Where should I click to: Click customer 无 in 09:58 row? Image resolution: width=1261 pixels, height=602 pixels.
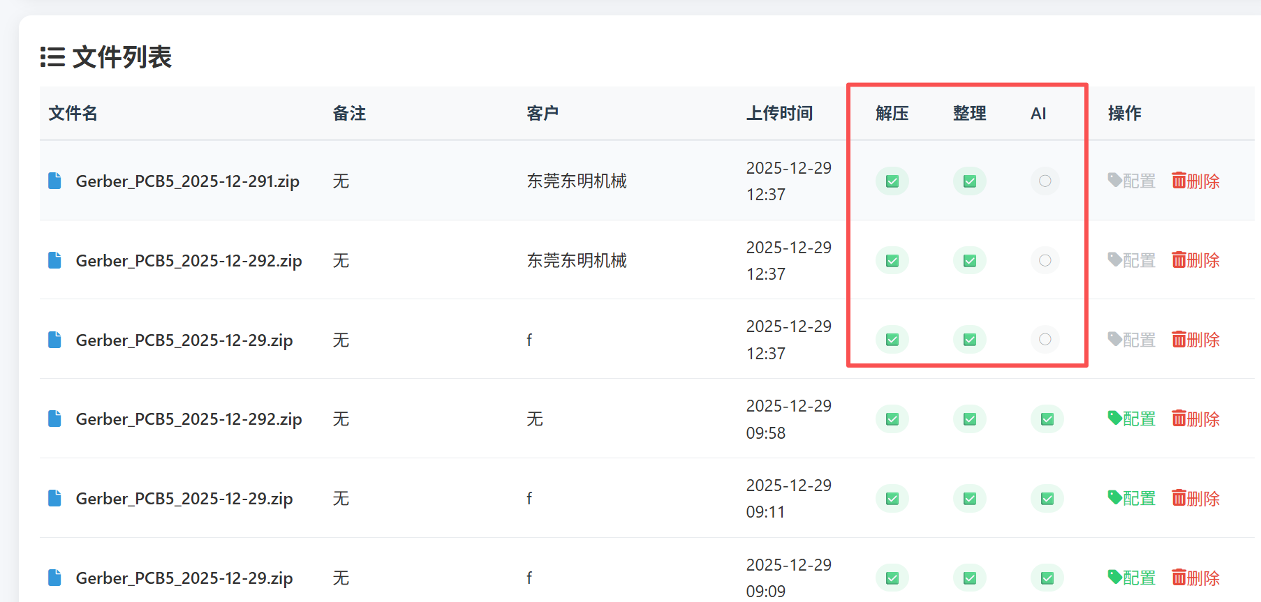(535, 419)
